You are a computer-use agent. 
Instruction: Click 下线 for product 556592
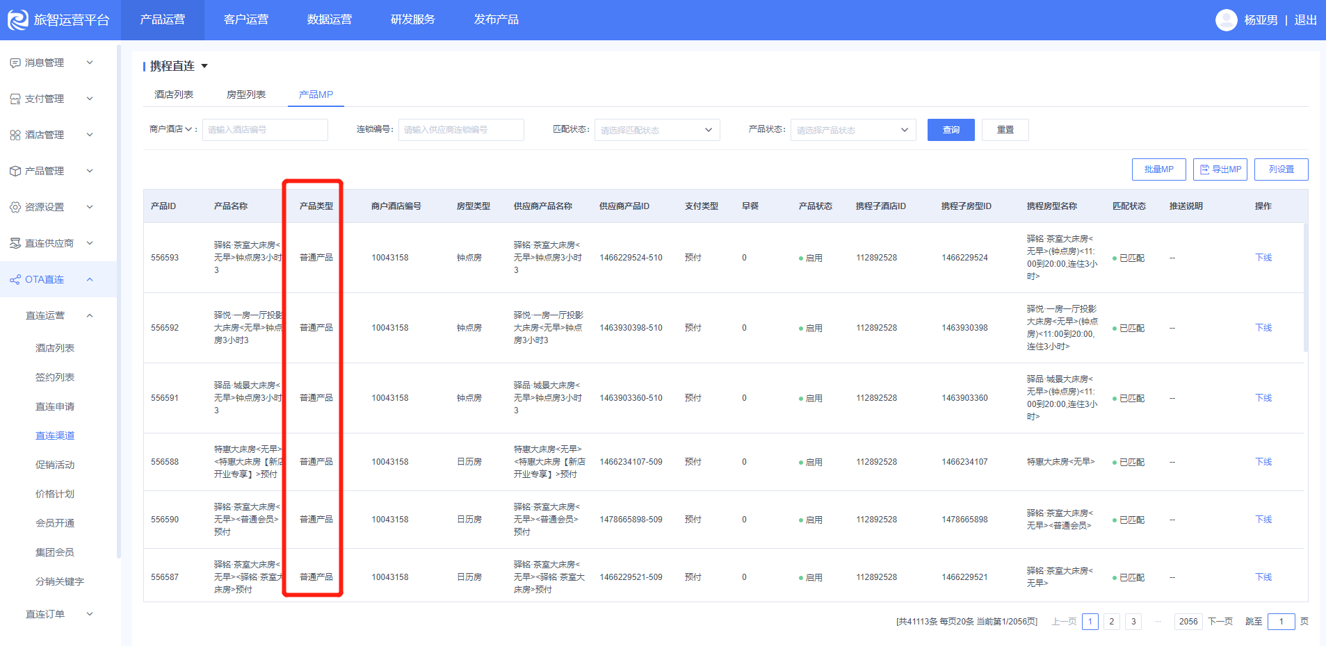coord(1263,328)
